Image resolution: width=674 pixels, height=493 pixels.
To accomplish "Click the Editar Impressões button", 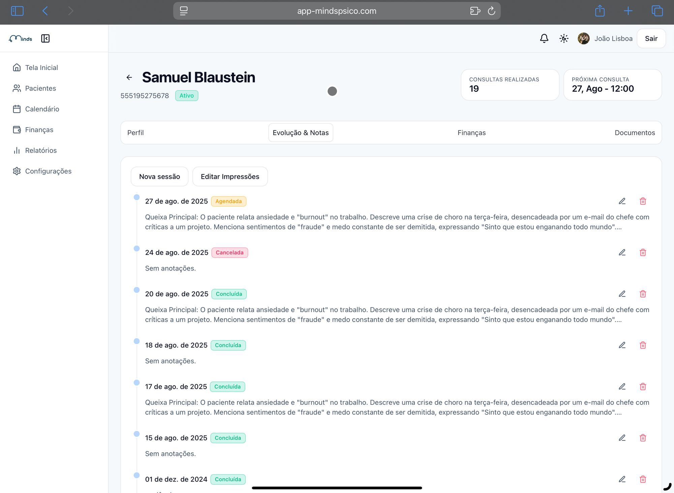I will (230, 176).
